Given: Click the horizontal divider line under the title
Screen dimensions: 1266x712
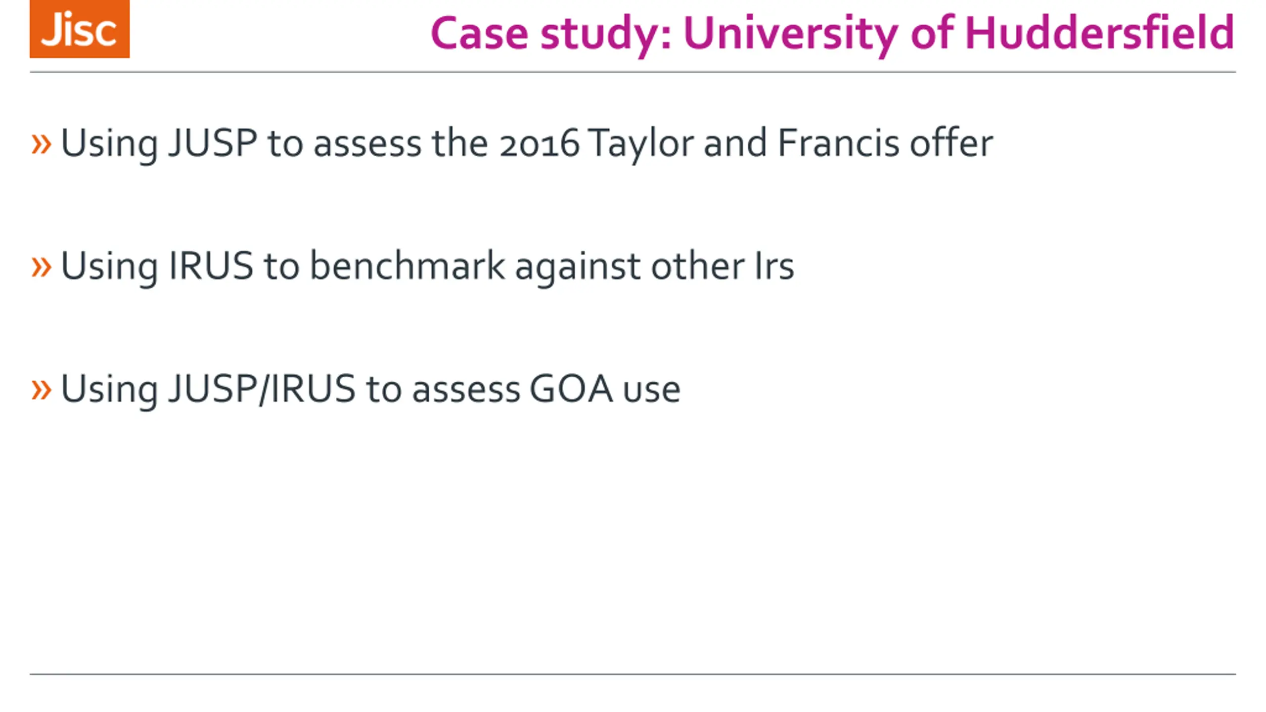Looking at the screenshot, I should click(x=633, y=72).
